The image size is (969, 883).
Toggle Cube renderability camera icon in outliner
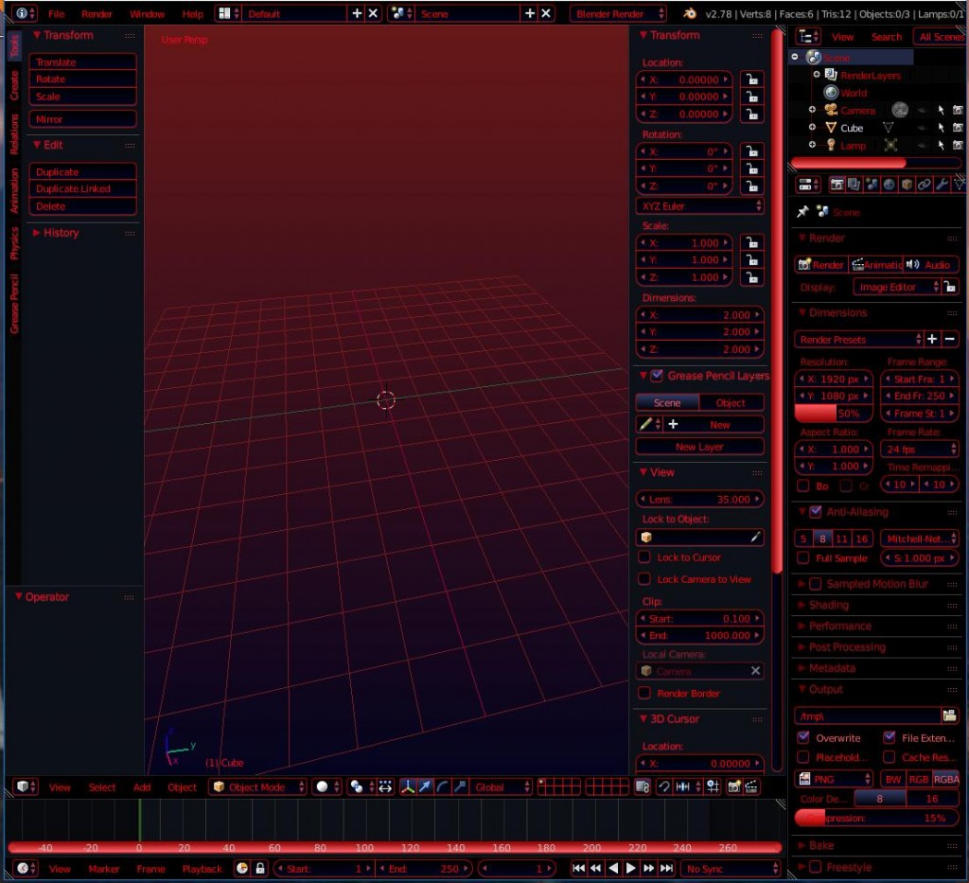tap(958, 128)
